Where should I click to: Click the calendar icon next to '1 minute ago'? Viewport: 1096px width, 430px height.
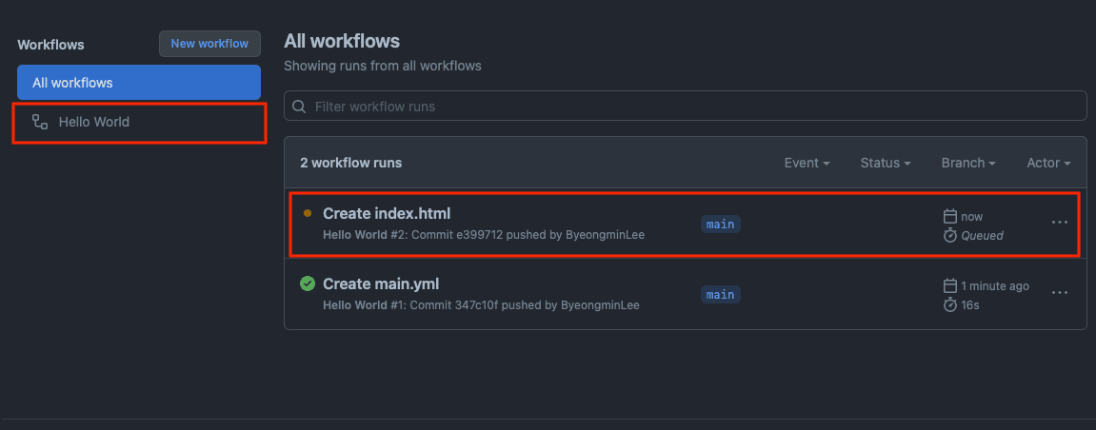click(x=950, y=286)
